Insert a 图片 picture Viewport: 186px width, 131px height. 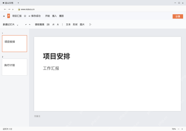pos(82,24)
